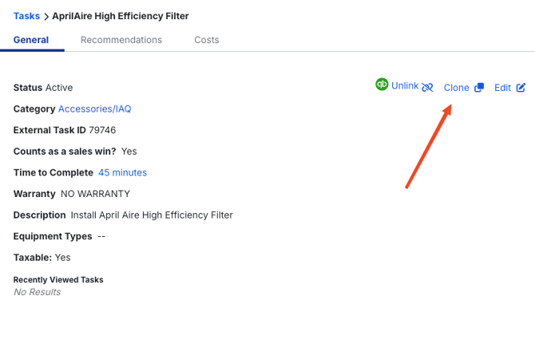Click the green QuickBooks icon
Image resolution: width=535 pixels, height=339 pixels.
382,85
